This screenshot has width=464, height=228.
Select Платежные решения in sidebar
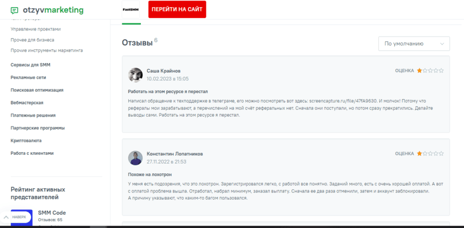click(33, 115)
